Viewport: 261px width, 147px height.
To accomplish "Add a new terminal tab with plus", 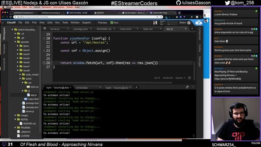I will [136, 87].
